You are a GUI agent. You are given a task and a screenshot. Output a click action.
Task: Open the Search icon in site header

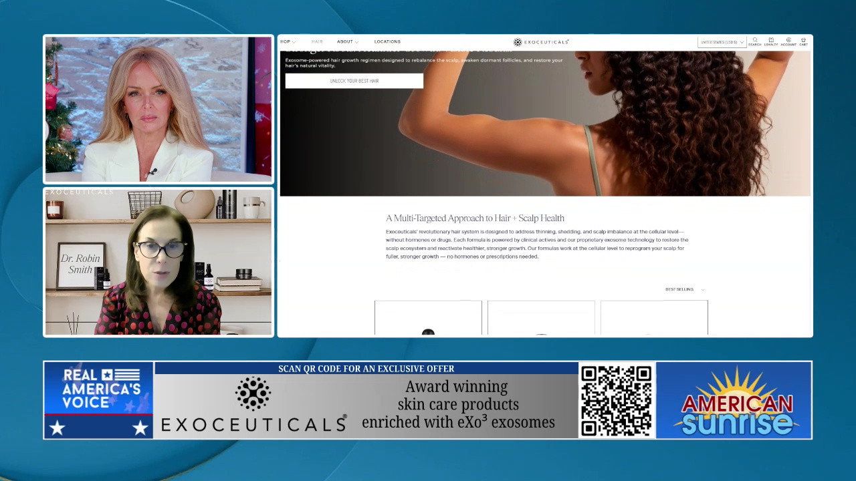coord(754,41)
